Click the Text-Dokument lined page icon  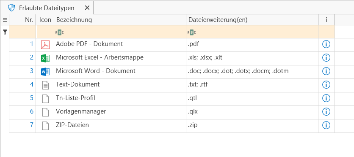click(45, 85)
